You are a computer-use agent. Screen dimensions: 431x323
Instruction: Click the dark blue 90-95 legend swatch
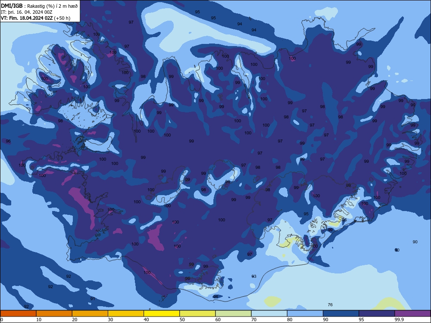pyautogui.click(x=341, y=314)
